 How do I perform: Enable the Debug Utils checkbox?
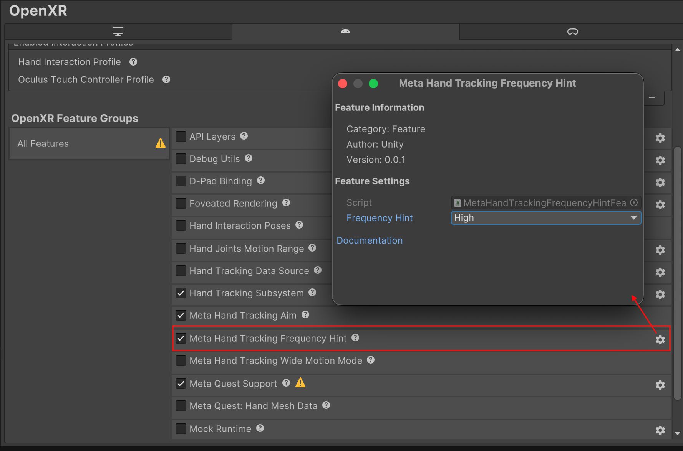(181, 159)
